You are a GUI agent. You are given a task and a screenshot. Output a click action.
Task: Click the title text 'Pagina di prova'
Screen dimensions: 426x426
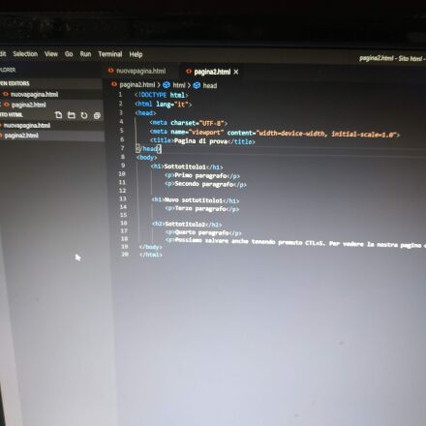click(200, 141)
